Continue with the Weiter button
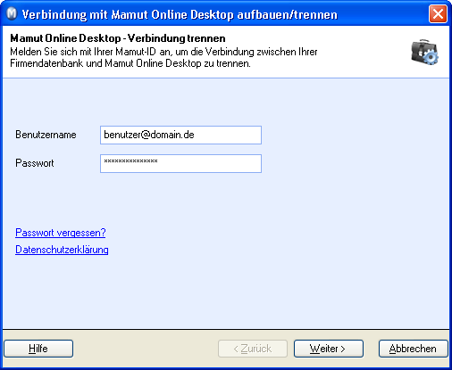Screen dimensions: 452x370 point(329,349)
